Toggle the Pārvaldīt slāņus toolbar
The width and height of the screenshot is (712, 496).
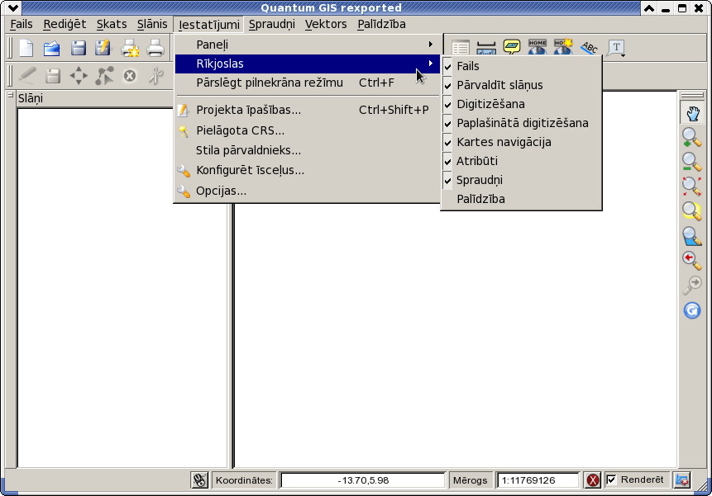(x=521, y=85)
